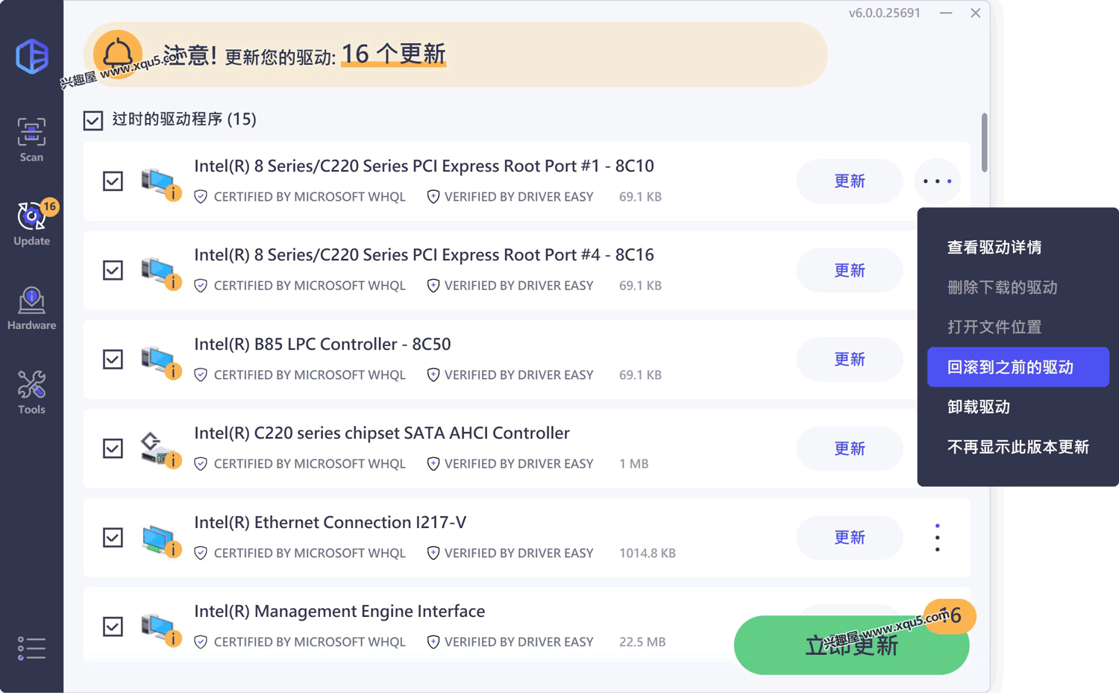Close the Driver Easy window
Viewport: 1119px width, 693px height.
975,13
